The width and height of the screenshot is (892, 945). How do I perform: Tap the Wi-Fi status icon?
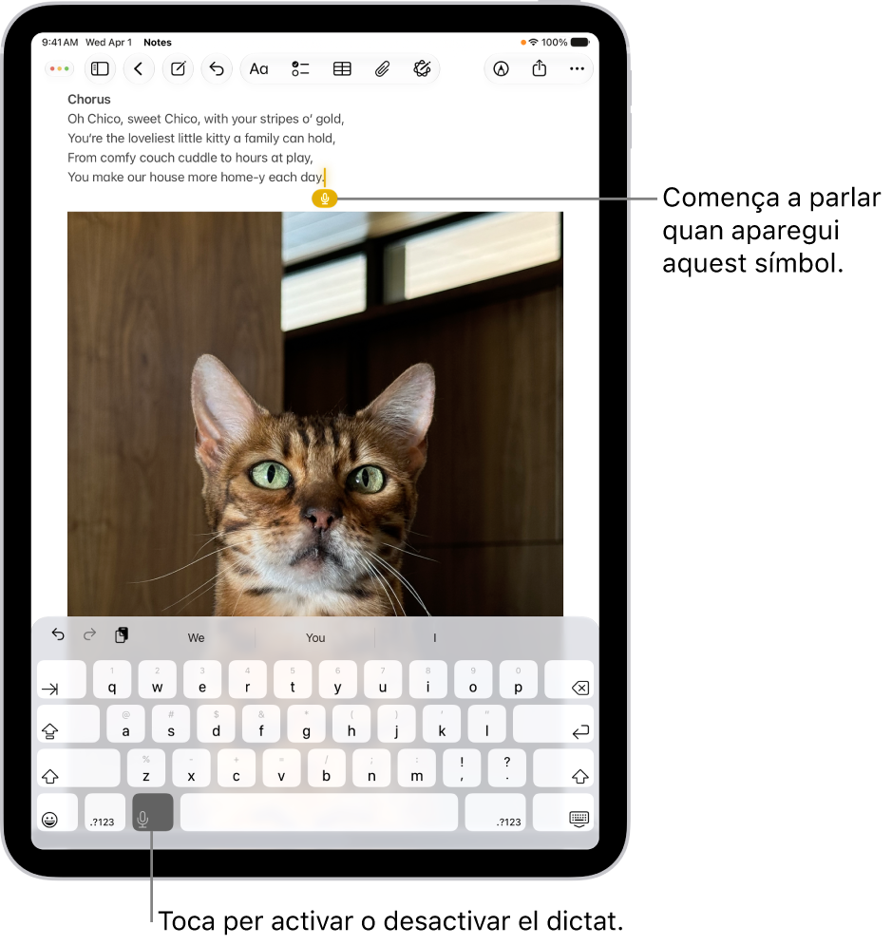[533, 42]
